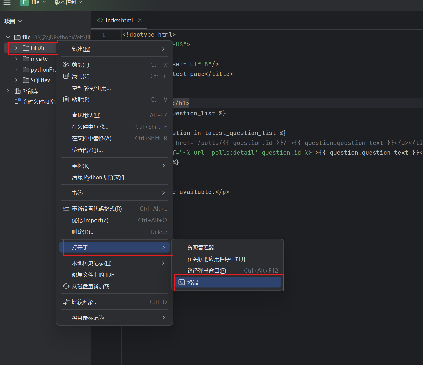
Task: Open the 版本控制 dropdown
Action: [x=68, y=2]
